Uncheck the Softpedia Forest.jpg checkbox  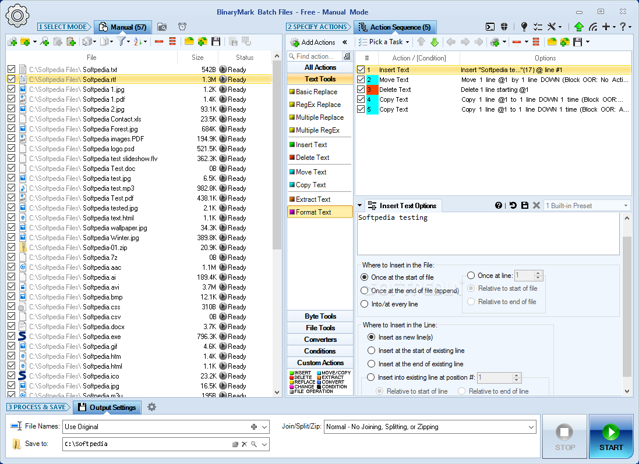(x=12, y=129)
